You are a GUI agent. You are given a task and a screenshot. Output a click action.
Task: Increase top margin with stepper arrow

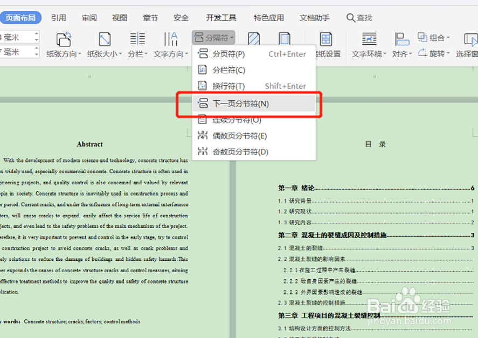point(36,34)
